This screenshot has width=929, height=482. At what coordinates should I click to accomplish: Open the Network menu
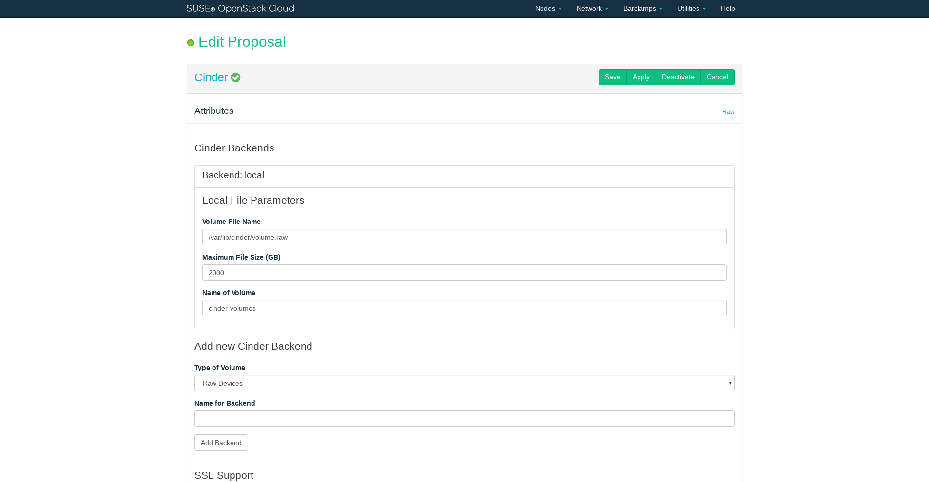tap(592, 8)
